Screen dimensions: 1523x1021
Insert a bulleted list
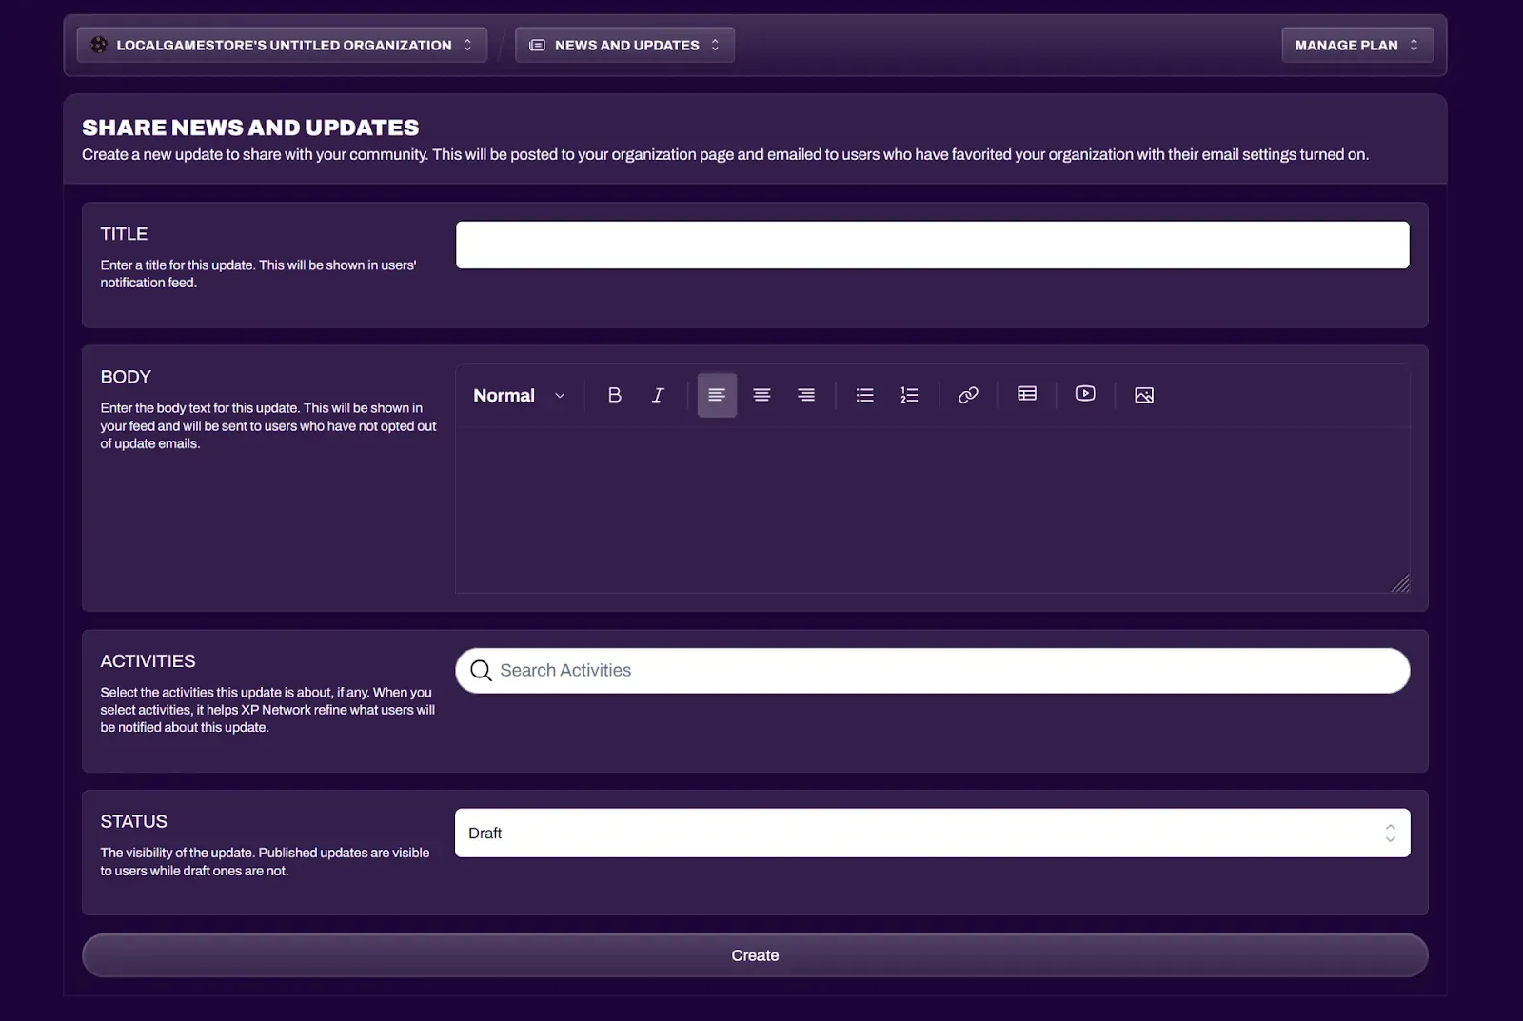tap(864, 394)
